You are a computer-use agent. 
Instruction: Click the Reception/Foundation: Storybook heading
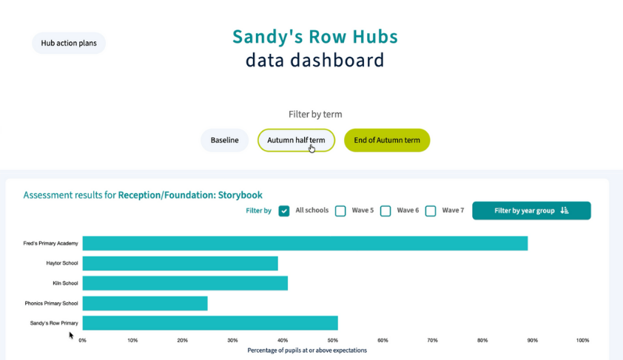[x=190, y=195]
